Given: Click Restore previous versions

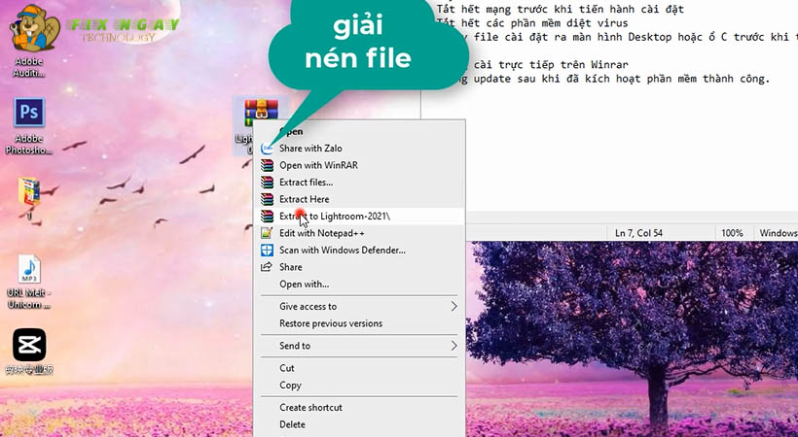Looking at the screenshot, I should pyautogui.click(x=330, y=323).
